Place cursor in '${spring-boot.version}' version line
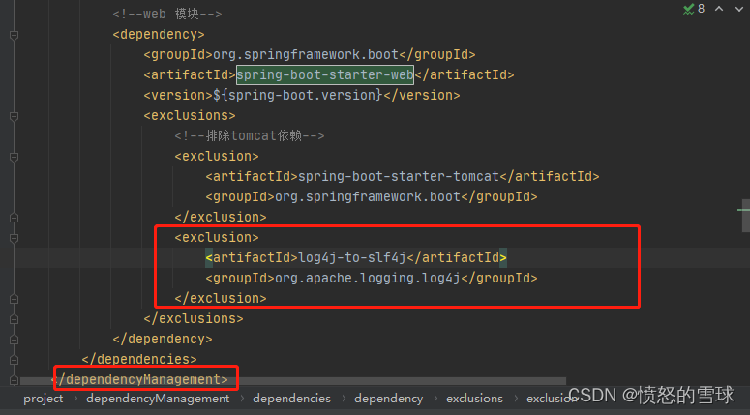The image size is (750, 415). click(301, 95)
